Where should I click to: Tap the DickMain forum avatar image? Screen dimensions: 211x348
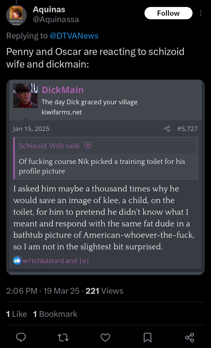coord(25,96)
